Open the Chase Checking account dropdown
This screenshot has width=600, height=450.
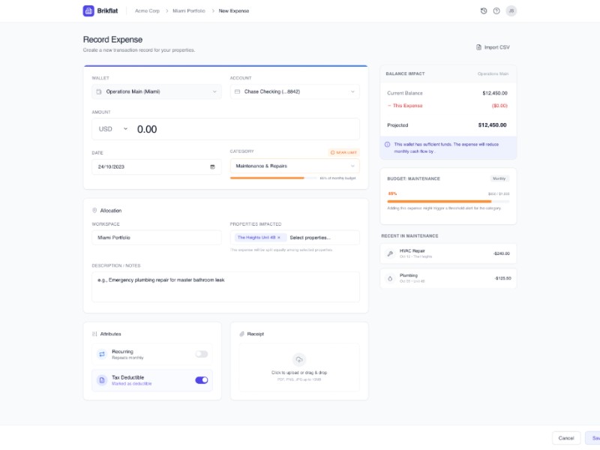click(294, 91)
